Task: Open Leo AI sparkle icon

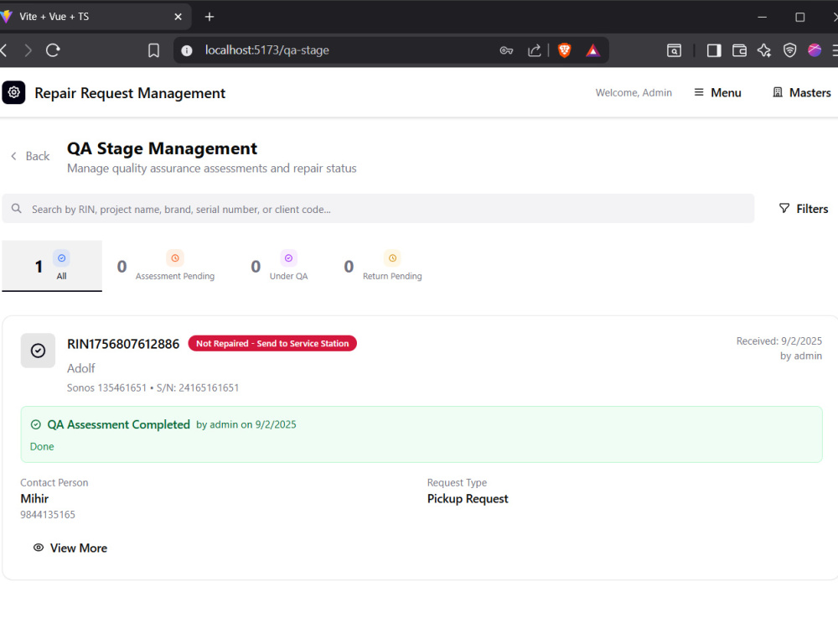Action: tap(764, 50)
